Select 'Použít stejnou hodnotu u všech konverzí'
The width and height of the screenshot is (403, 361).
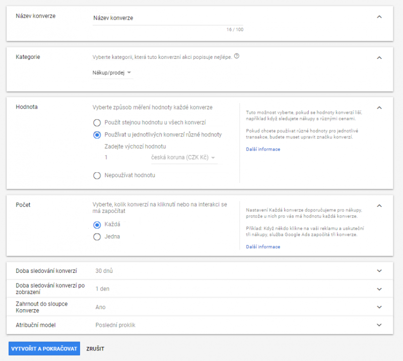click(x=97, y=122)
